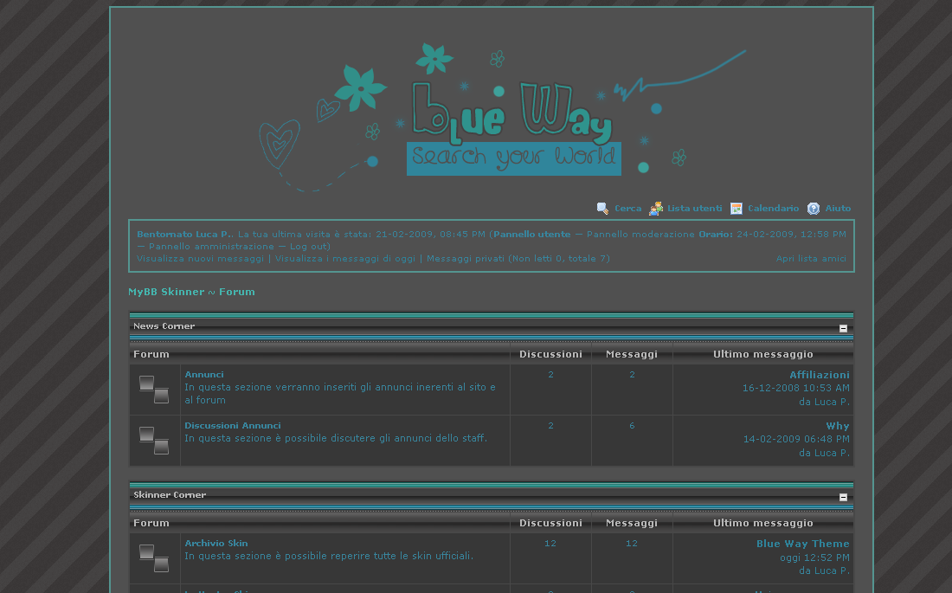This screenshot has width=952, height=593.
Task: Click the Discussioni Annunci forum status icon
Action: click(x=154, y=441)
